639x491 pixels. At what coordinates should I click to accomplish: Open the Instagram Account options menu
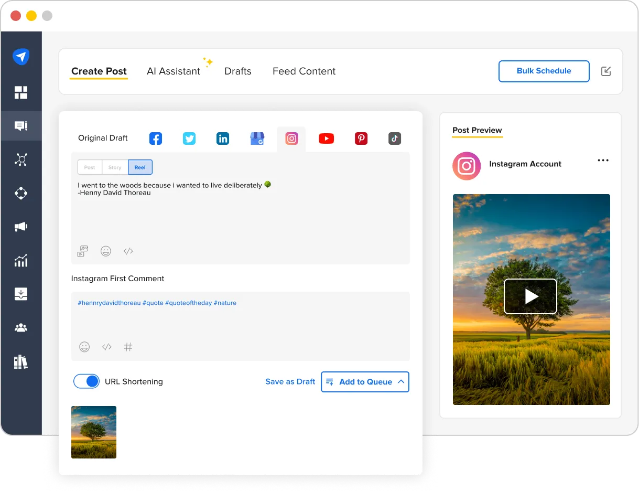point(603,160)
